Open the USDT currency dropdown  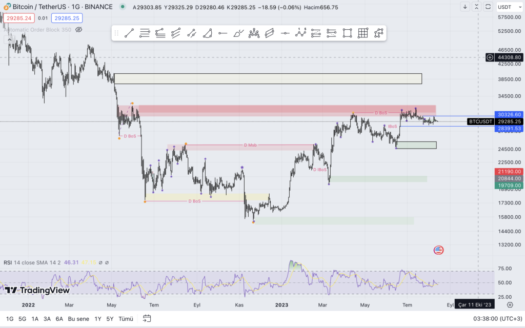(x=510, y=7)
